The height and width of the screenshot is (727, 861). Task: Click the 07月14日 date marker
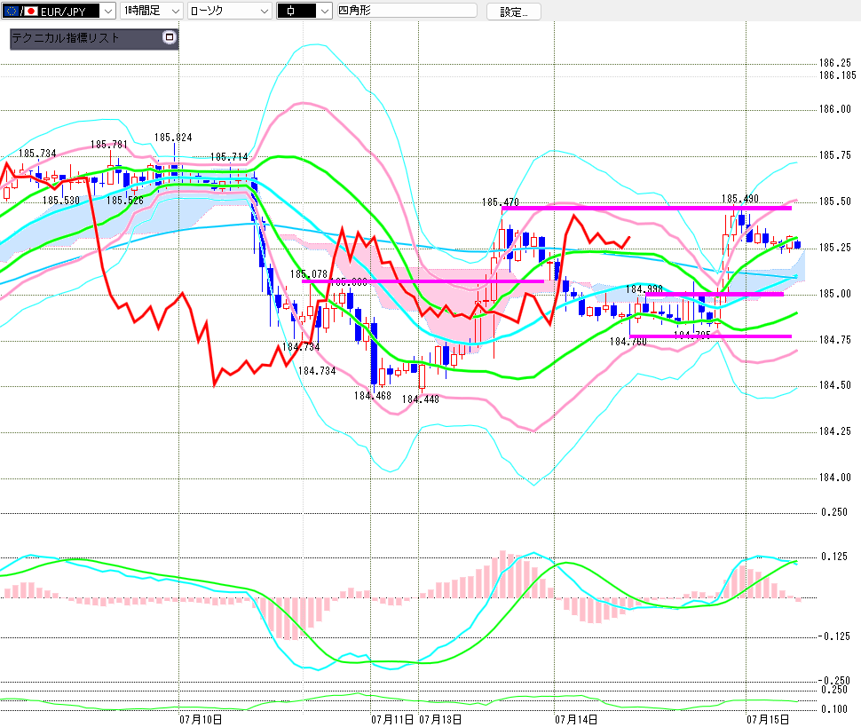pos(576,719)
